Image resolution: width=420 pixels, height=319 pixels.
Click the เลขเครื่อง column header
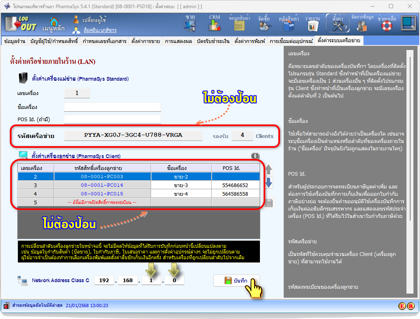point(36,168)
